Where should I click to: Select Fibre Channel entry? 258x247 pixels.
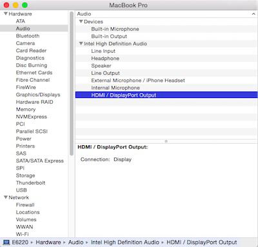click(33, 80)
